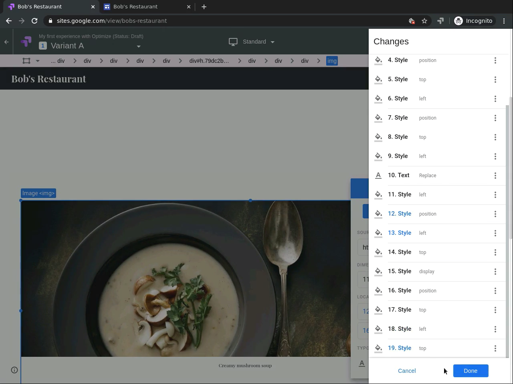Select change 12. Style position

[x=400, y=214]
